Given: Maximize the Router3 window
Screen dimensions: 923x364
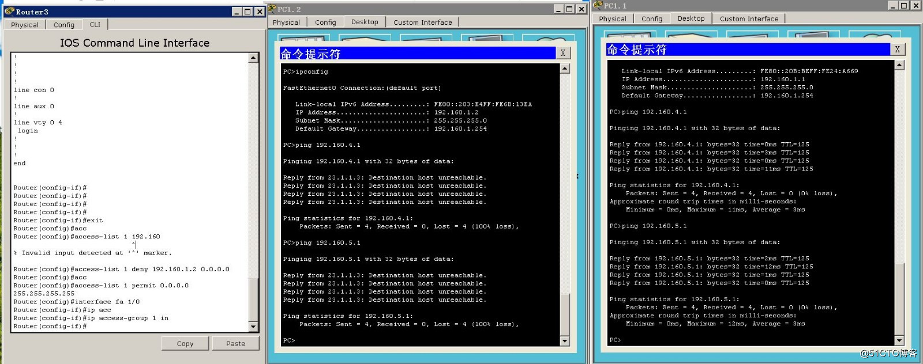Looking at the screenshot, I should point(247,12).
